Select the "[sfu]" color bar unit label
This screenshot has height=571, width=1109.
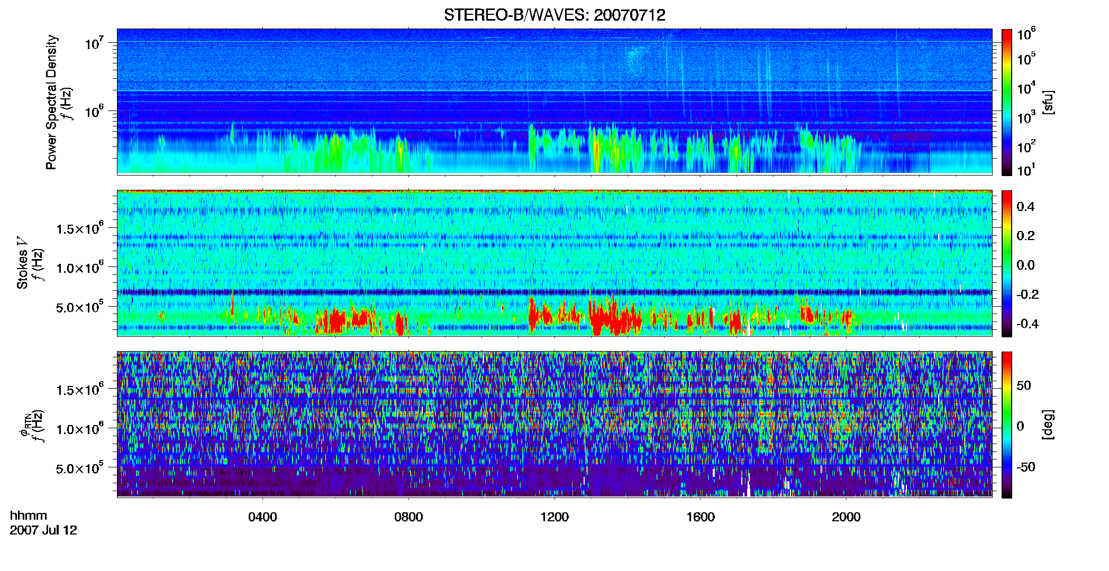pos(1048,102)
